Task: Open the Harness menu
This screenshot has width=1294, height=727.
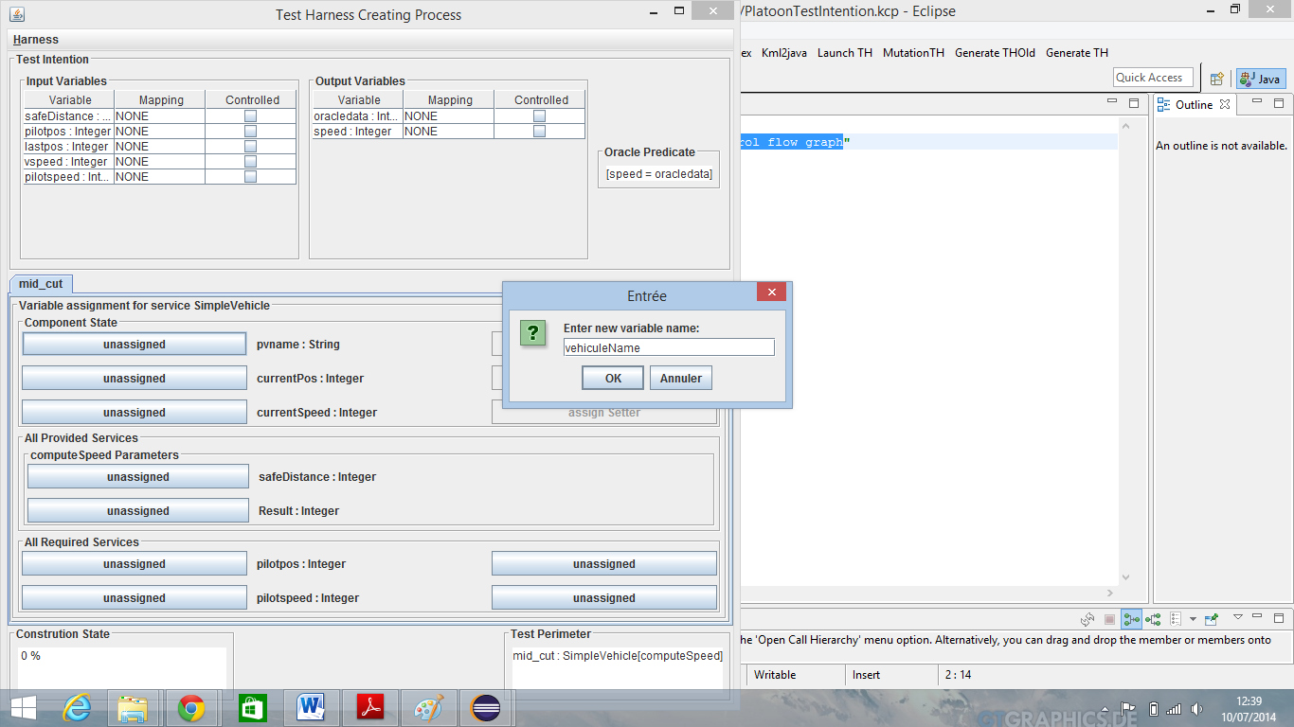Action: click(x=36, y=40)
